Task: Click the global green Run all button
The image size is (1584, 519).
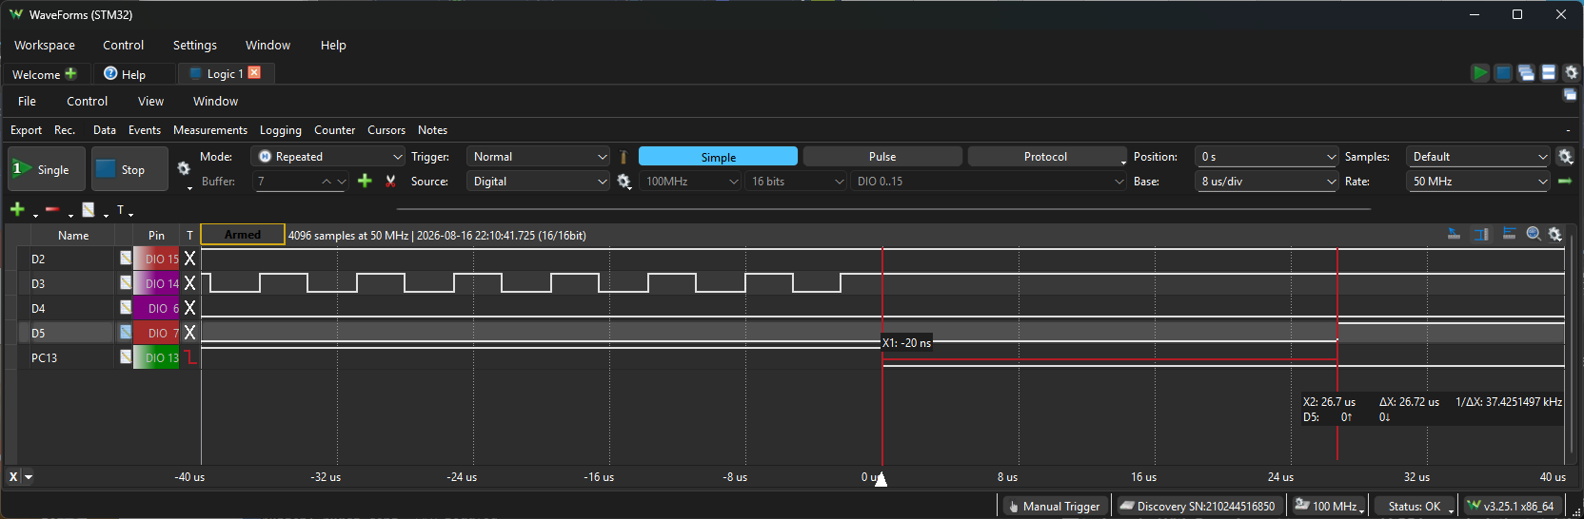Action: click(1480, 73)
